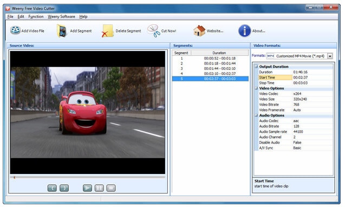Click the Website... label
Screen dimensions: 345x207
215,31
